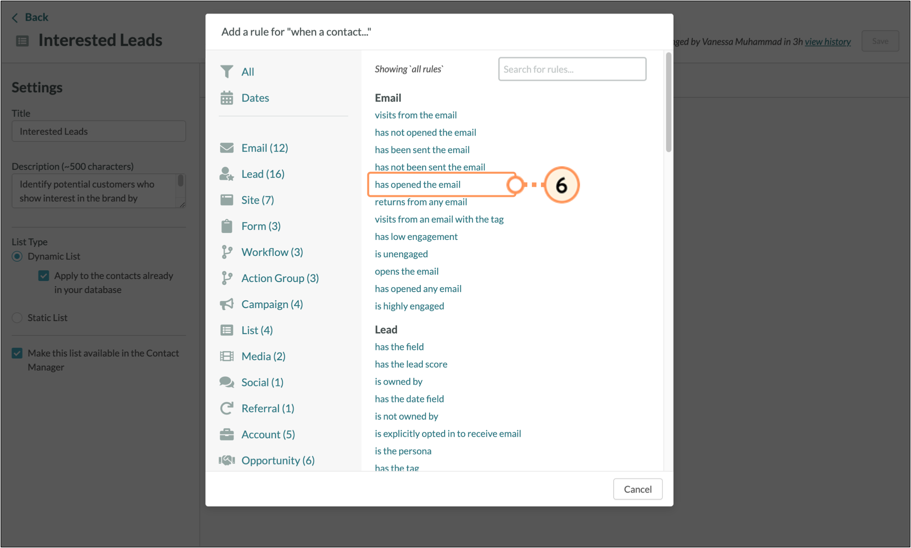
Task: Open the Workflow (3) rule category
Action: click(x=272, y=252)
